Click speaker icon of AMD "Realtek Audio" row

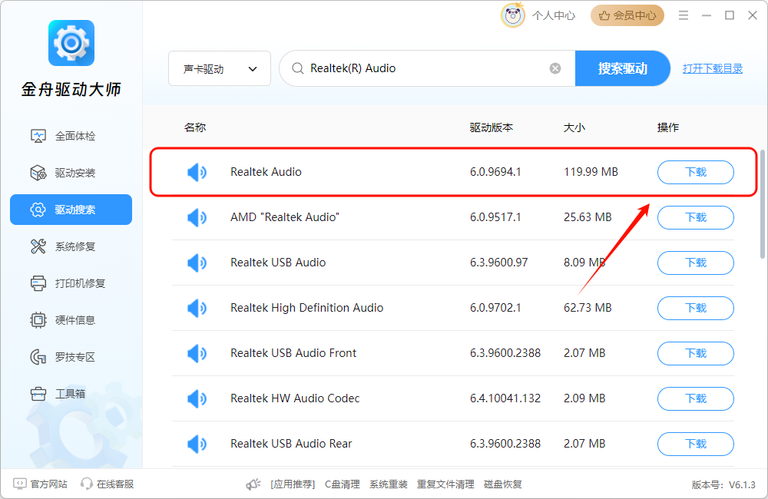click(x=197, y=217)
